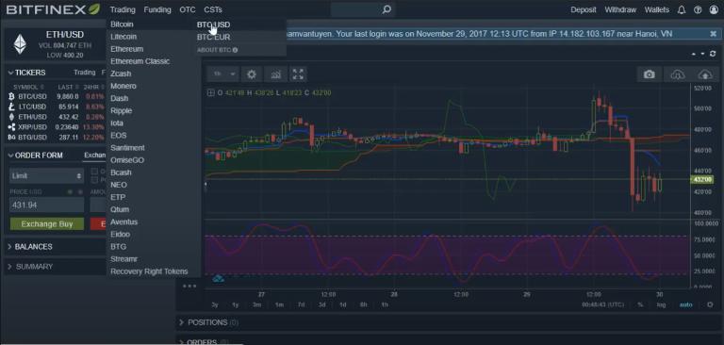
Task: Toggle percent scale on chart
Action: [640, 304]
